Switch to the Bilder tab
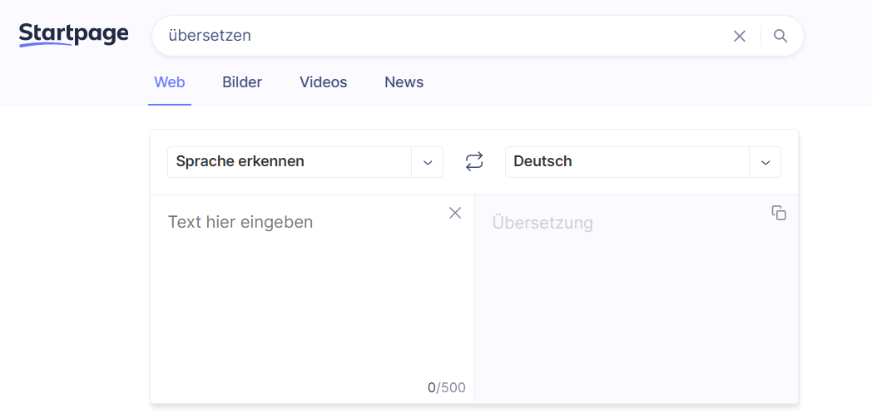 click(x=242, y=82)
